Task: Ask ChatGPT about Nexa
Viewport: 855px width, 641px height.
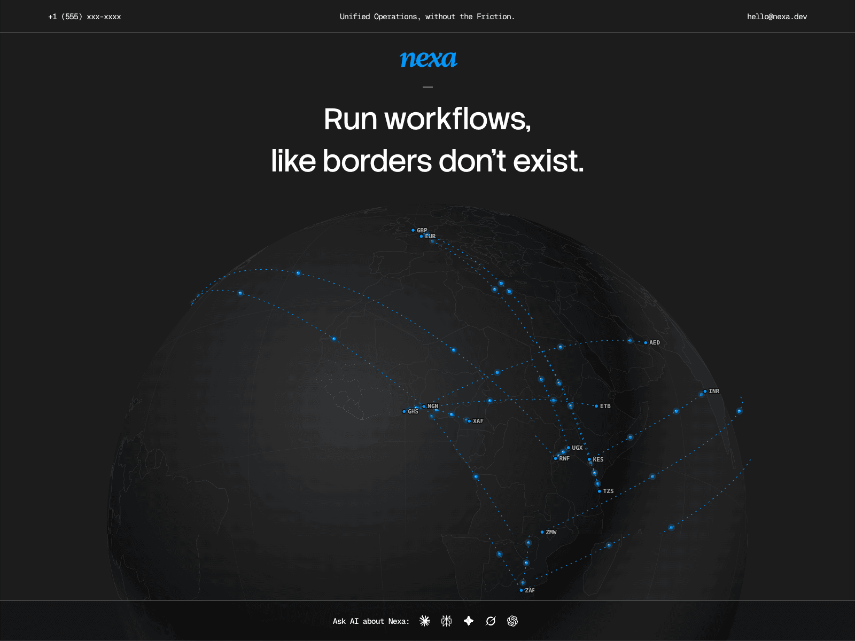Action: coord(512,621)
